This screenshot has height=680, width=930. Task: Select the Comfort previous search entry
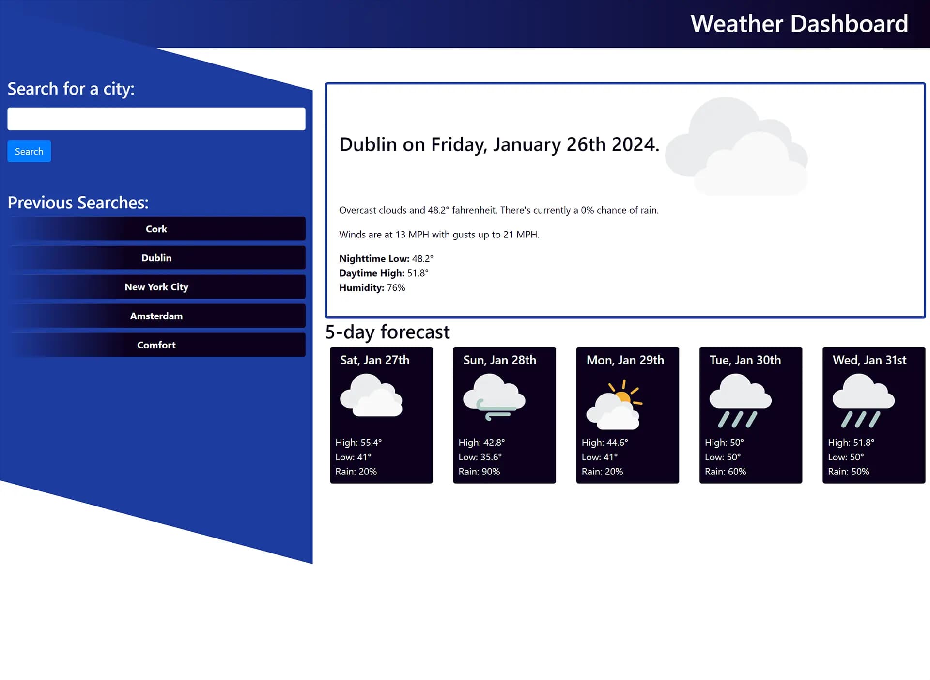(x=156, y=345)
